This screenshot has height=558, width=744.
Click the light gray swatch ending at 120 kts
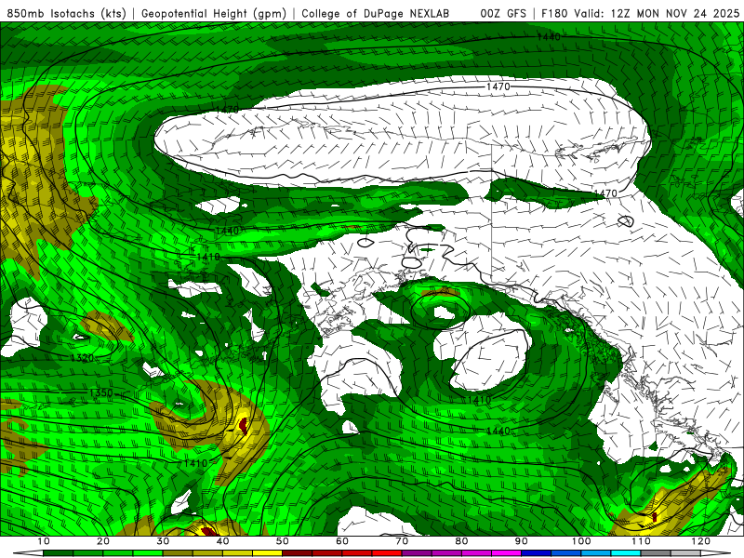tap(685, 553)
